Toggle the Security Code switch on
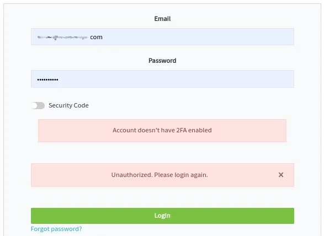This screenshot has height=236, width=324. point(38,105)
